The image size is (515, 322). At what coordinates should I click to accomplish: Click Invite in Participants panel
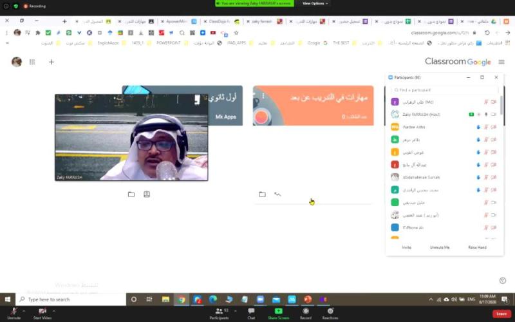(406, 247)
